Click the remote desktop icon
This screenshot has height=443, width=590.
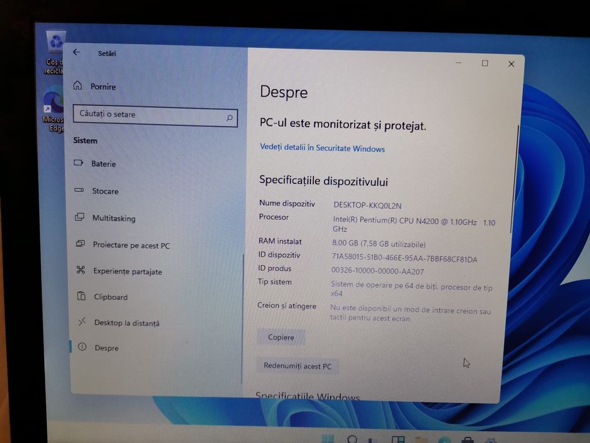pos(82,321)
